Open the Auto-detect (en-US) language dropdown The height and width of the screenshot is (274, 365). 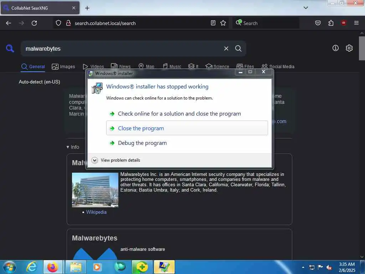click(40, 82)
